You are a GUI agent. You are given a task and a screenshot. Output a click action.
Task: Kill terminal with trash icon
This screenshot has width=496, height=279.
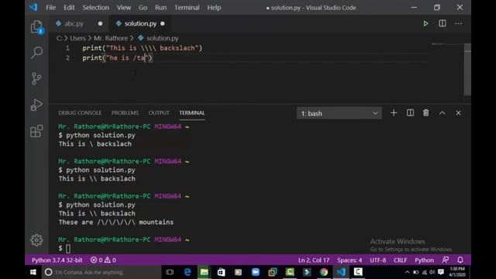coord(425,113)
